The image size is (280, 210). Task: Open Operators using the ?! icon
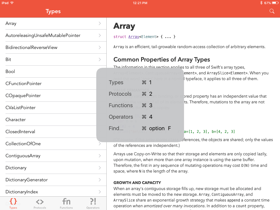coord(93,202)
